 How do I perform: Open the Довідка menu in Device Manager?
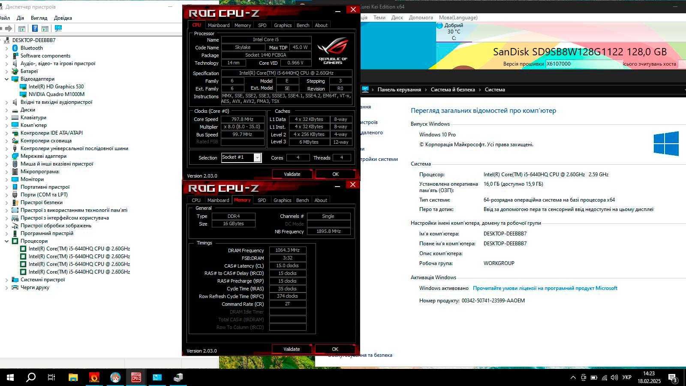[63, 18]
